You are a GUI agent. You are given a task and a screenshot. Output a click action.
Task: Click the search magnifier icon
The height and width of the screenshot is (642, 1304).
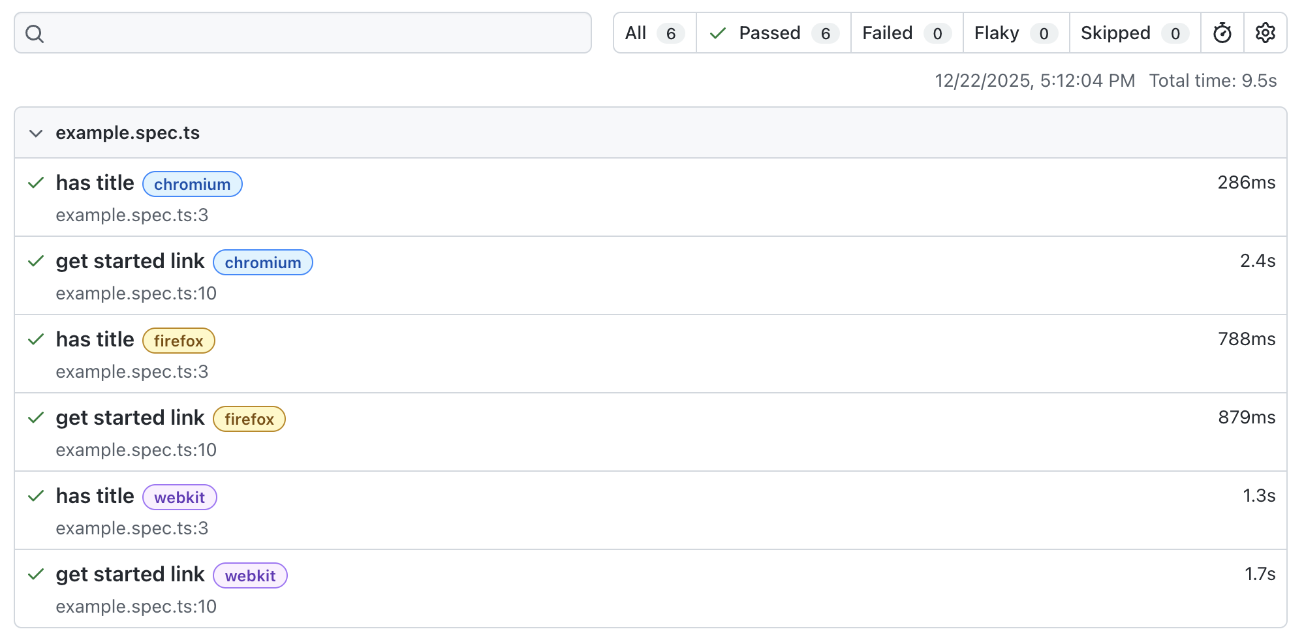coord(35,33)
